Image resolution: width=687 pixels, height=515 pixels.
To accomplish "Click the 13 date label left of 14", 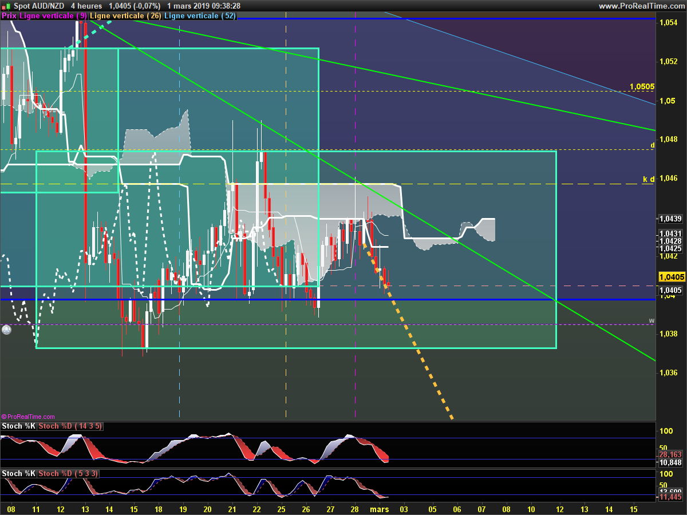I will click(x=85, y=509).
